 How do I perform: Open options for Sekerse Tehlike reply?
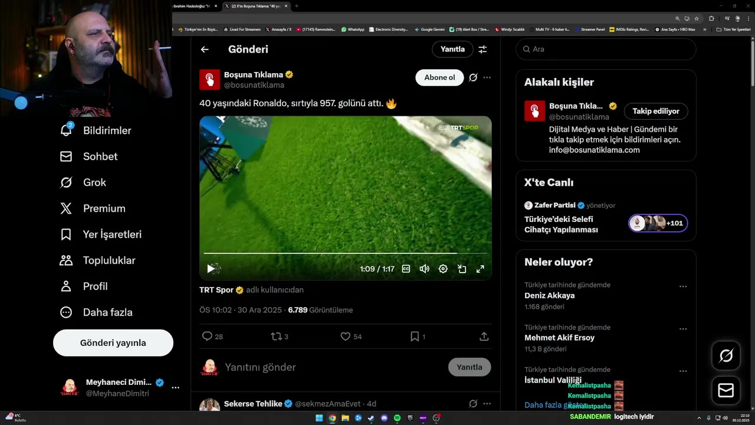[x=487, y=404]
